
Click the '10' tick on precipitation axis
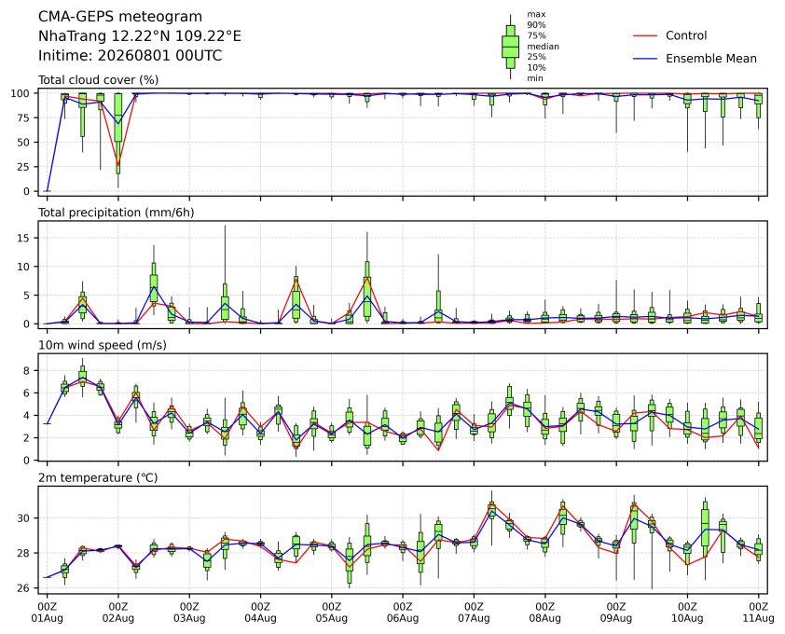tap(24, 267)
